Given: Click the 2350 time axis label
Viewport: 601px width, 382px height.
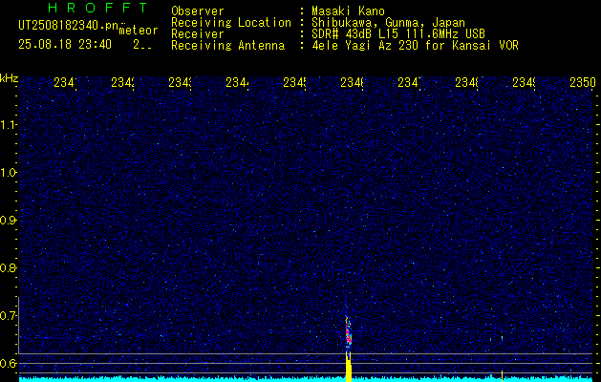Looking at the screenshot, I should (x=583, y=82).
